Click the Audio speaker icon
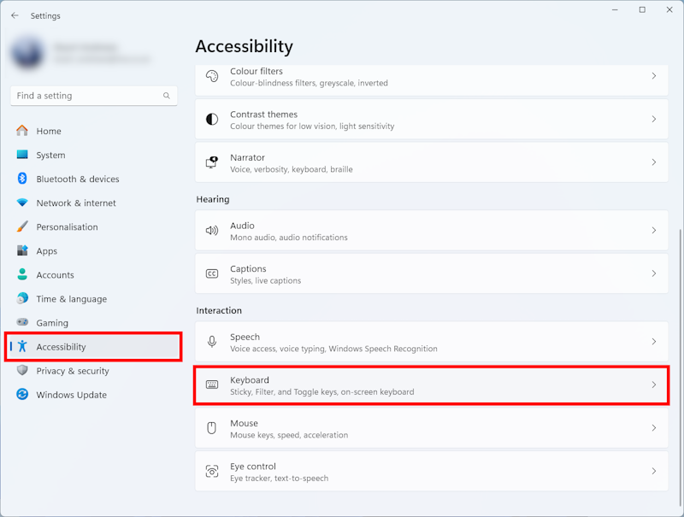This screenshot has width=684, height=517. (212, 231)
